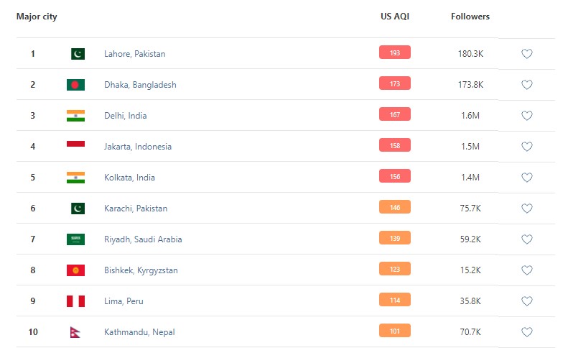Open the Lahore, Pakistan city link
Viewport: 568px width, 348px height.
135,54
